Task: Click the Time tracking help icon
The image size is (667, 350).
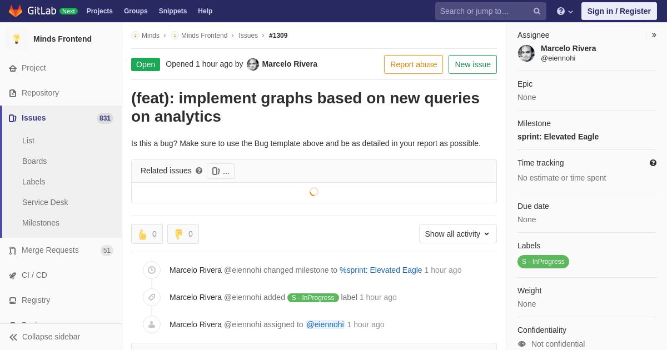Action: pos(653,163)
